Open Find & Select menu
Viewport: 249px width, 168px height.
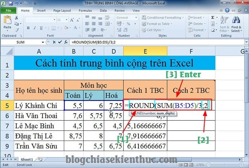pyautogui.click(x=236, y=24)
